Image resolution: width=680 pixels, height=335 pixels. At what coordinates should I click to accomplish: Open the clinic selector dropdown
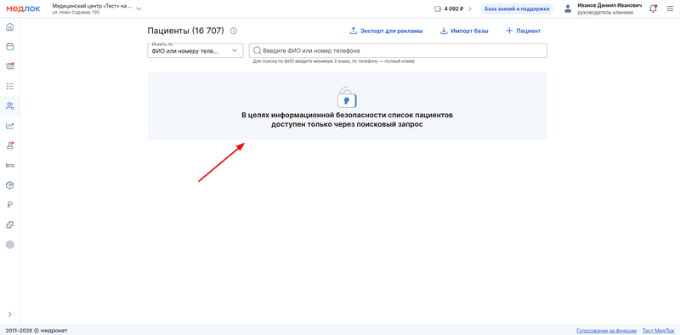(x=96, y=9)
